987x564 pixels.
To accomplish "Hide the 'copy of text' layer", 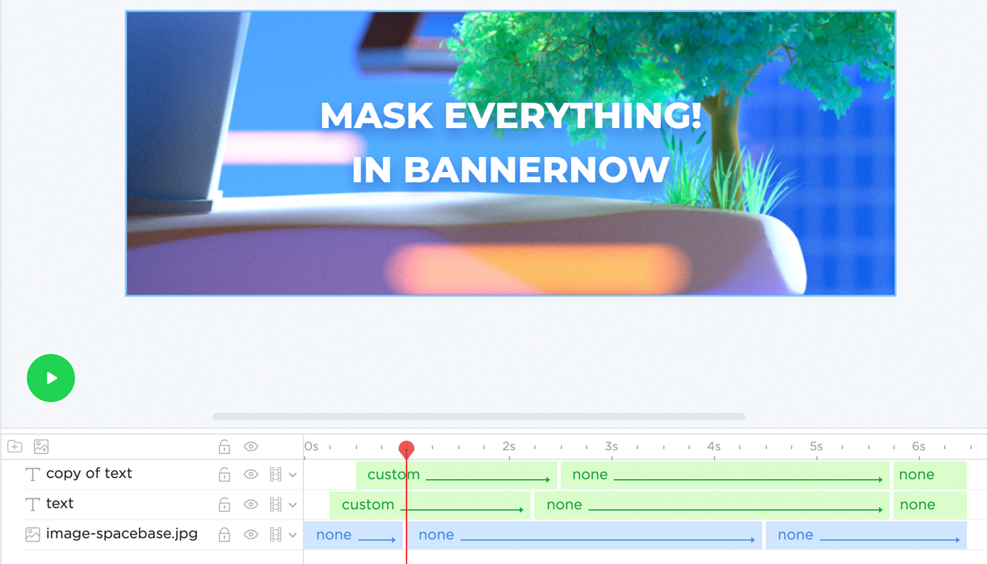I will click(251, 474).
